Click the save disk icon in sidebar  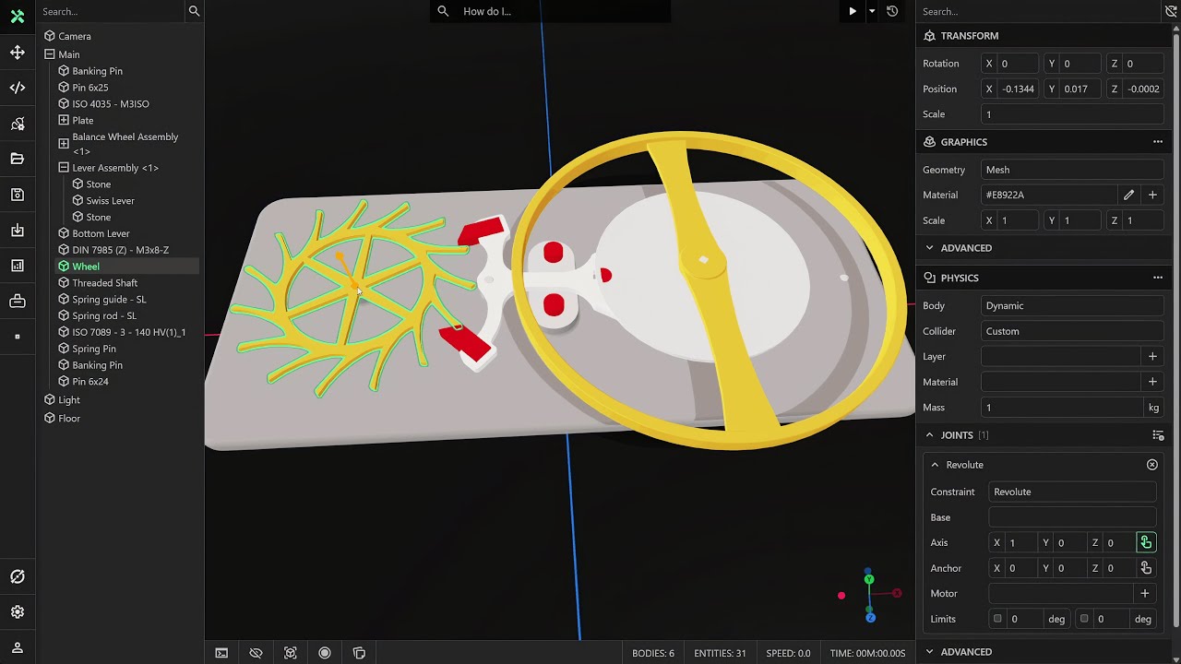click(18, 195)
